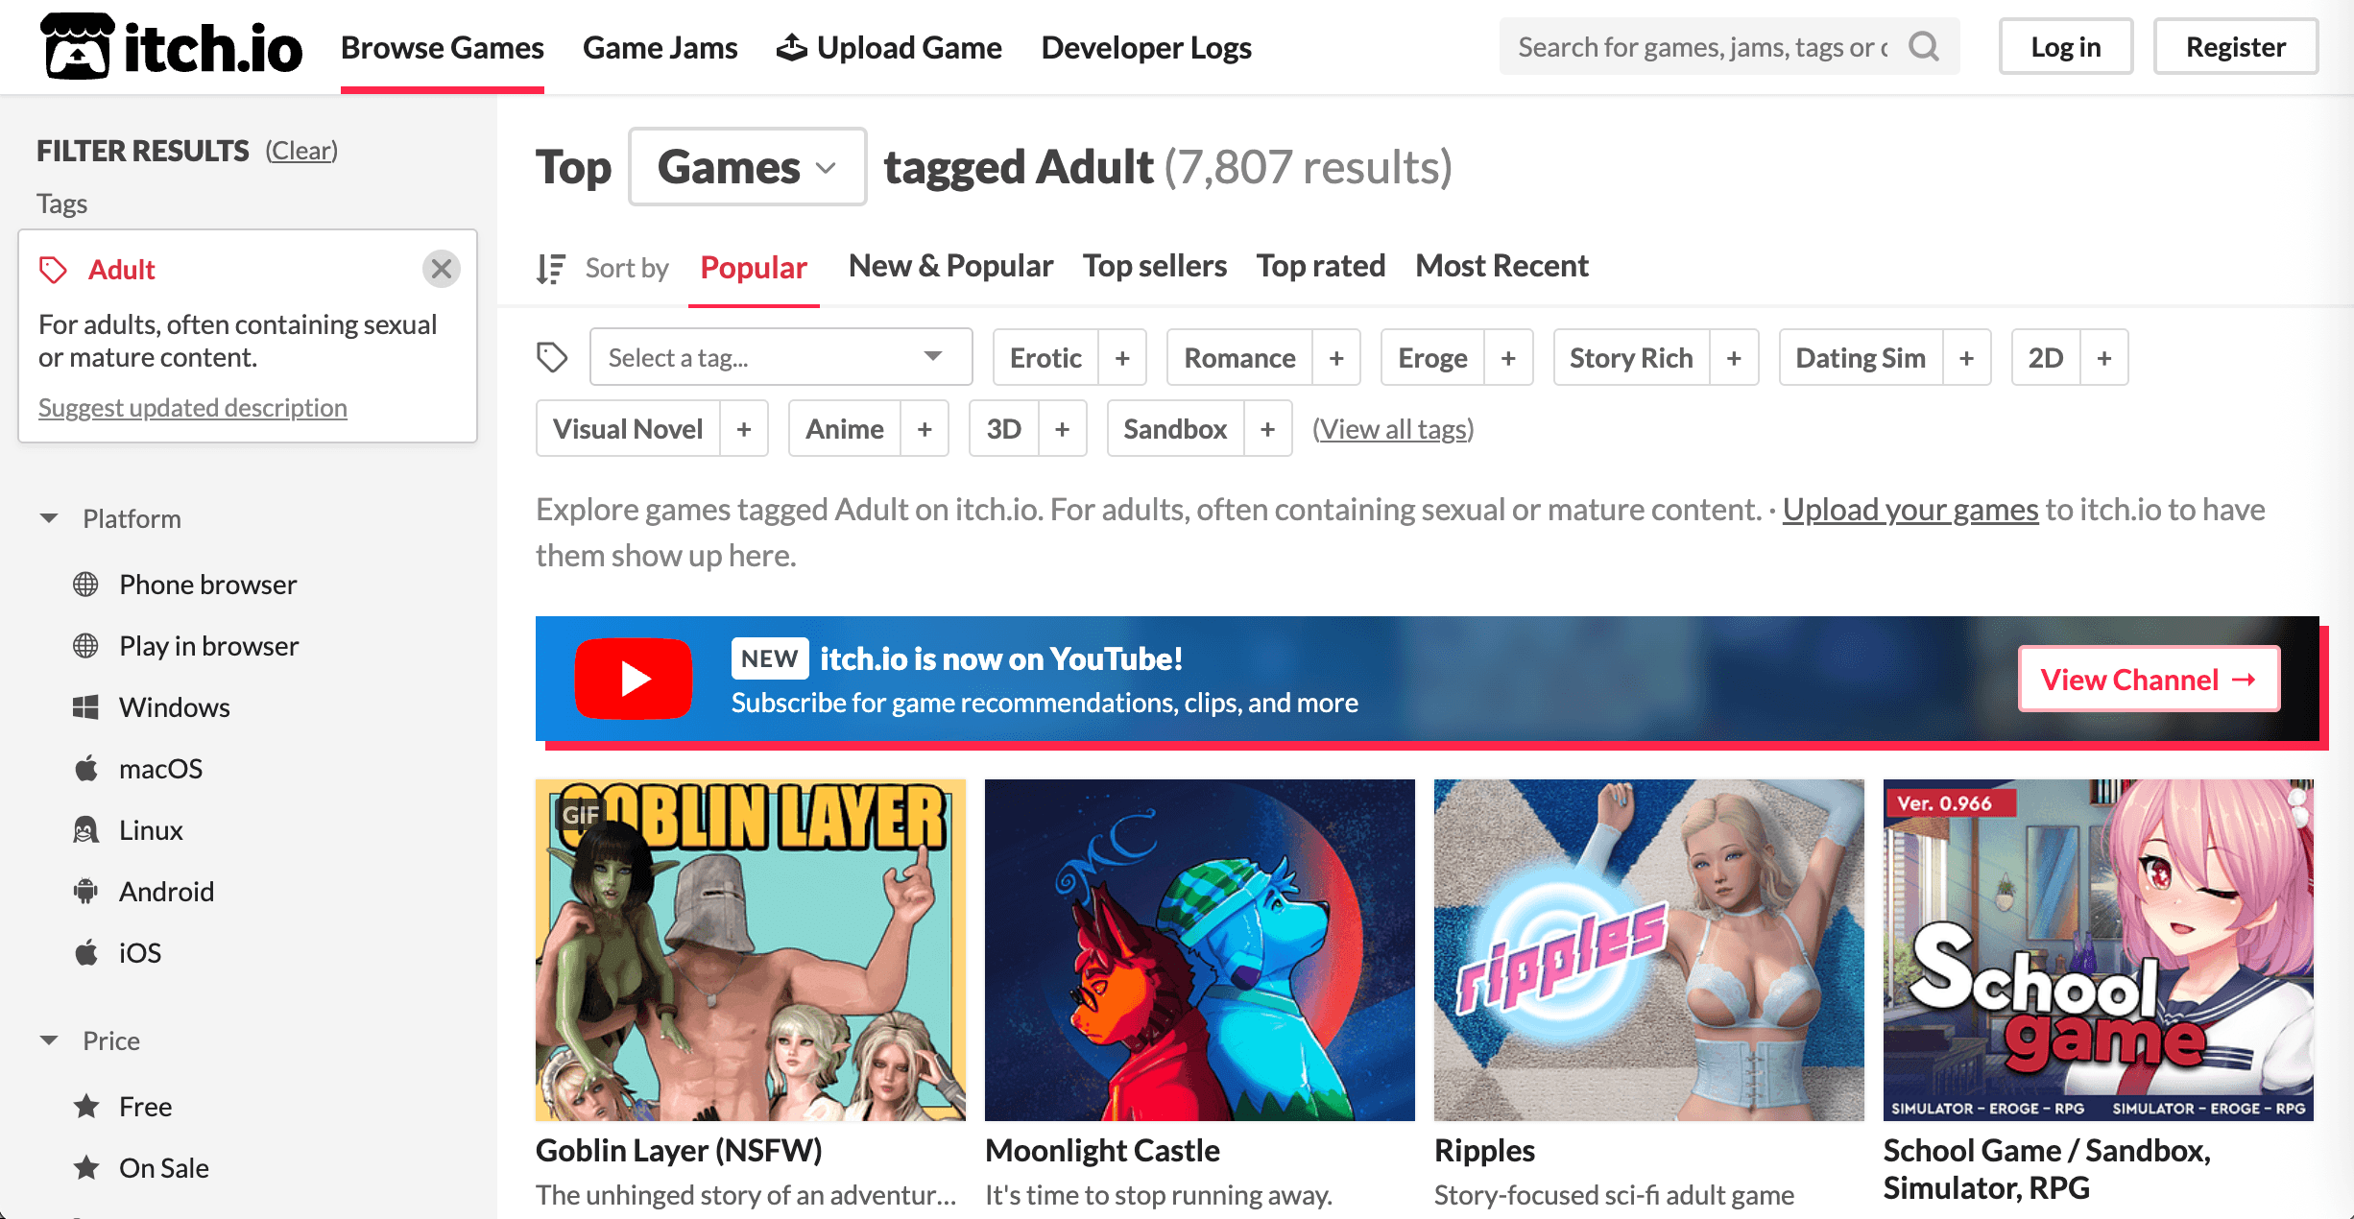Screen dimensions: 2354x1219
Task: Add Visual Novel tag with plus
Action: point(744,429)
